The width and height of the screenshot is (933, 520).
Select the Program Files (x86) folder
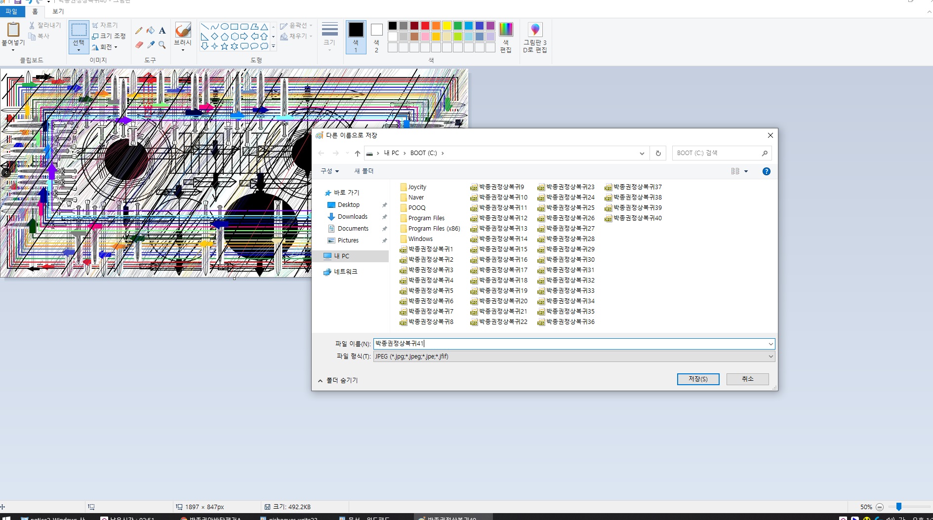click(x=430, y=229)
